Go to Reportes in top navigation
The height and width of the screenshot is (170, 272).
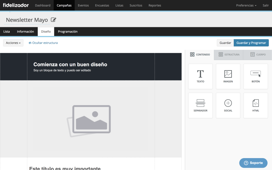coord(155,5)
